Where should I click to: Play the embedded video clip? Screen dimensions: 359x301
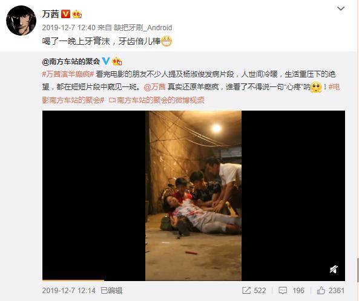(x=194, y=195)
